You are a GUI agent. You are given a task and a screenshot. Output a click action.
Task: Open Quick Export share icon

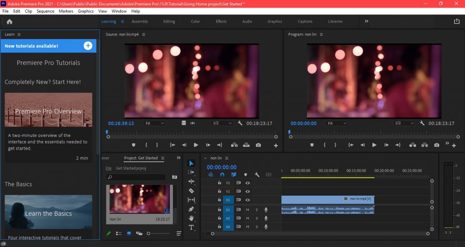point(457,21)
